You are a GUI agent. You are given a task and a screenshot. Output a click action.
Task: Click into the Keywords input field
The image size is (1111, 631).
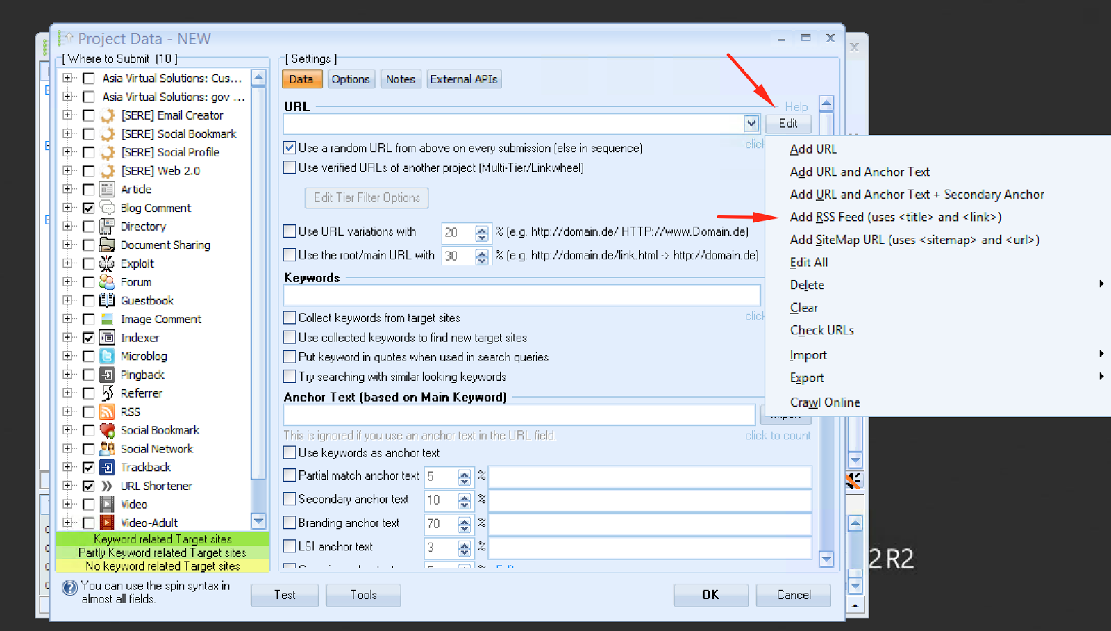(521, 295)
